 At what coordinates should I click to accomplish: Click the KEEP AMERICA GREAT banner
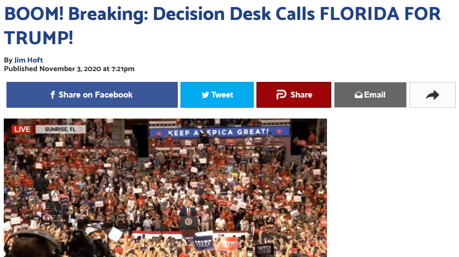(x=219, y=133)
